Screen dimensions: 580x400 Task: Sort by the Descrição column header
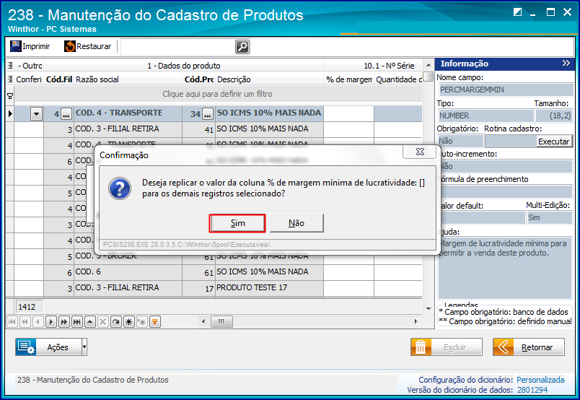(x=269, y=79)
